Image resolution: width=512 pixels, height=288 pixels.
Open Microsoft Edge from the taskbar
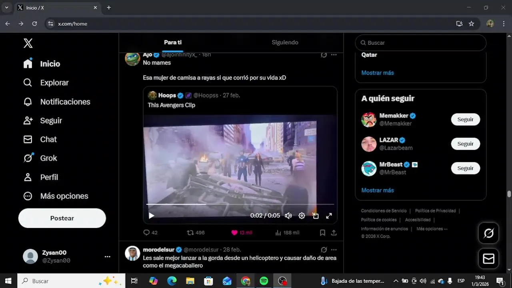[172, 281]
